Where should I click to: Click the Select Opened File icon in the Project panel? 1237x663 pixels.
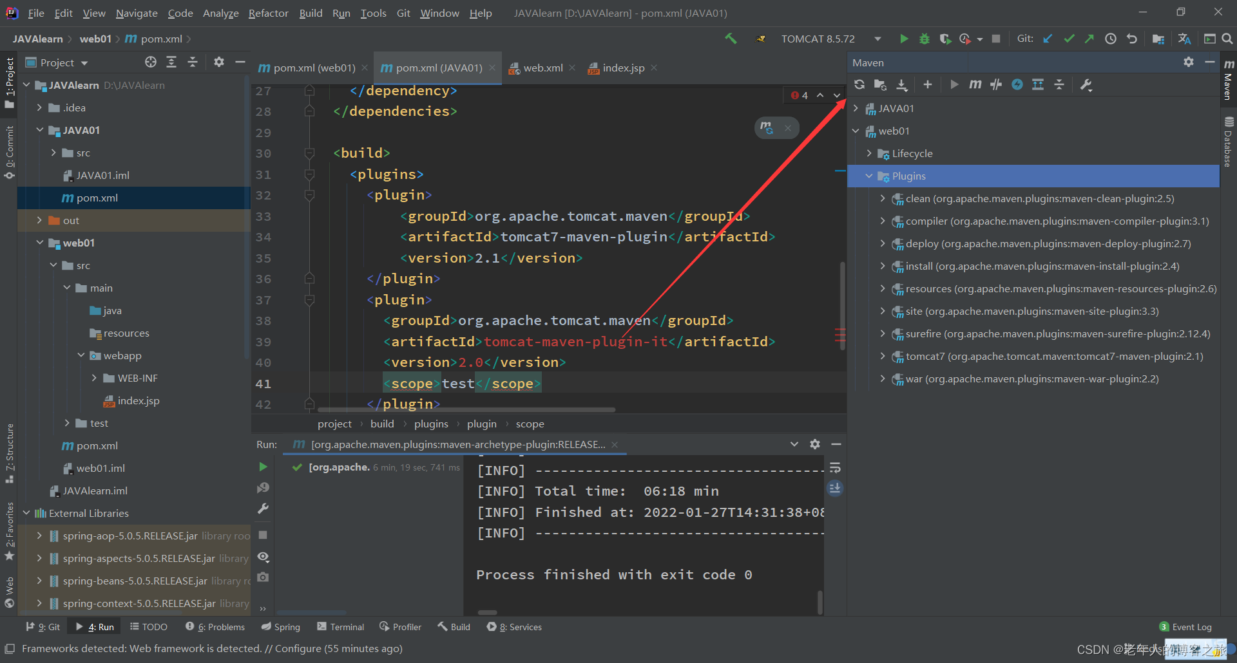pyautogui.click(x=151, y=62)
